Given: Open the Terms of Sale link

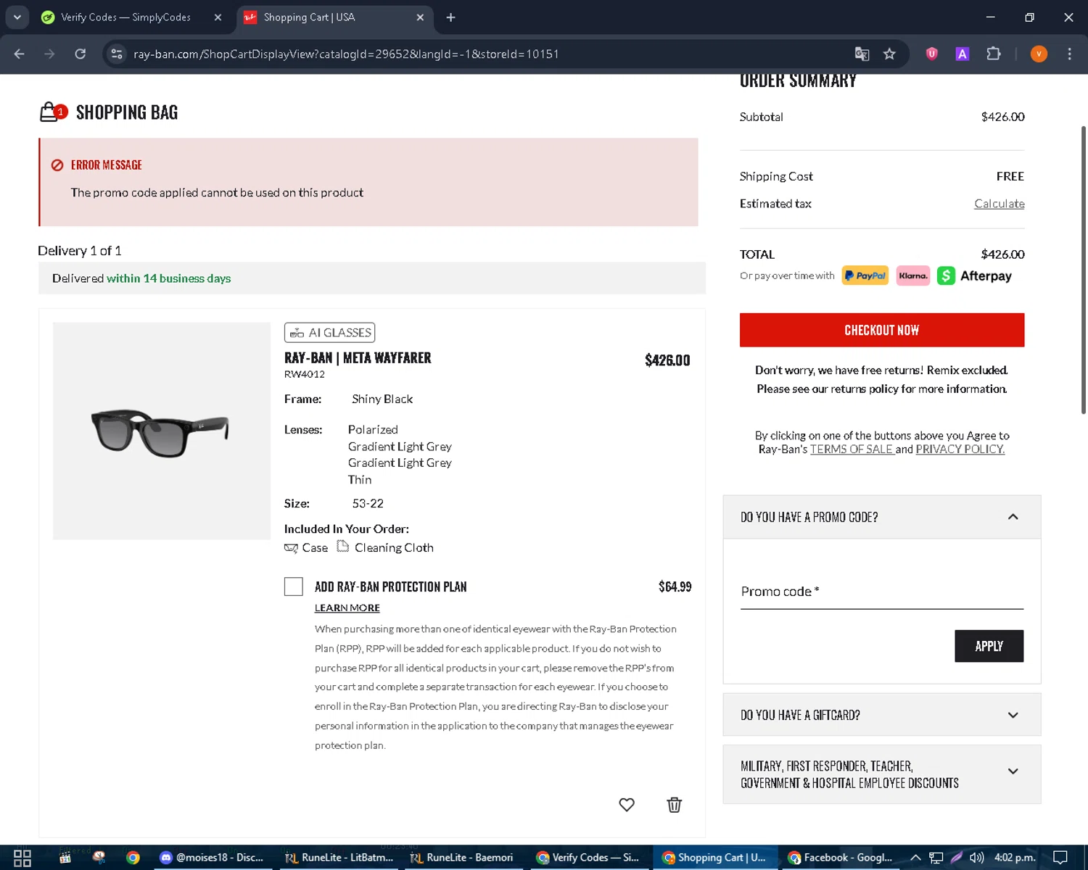Looking at the screenshot, I should point(852,449).
